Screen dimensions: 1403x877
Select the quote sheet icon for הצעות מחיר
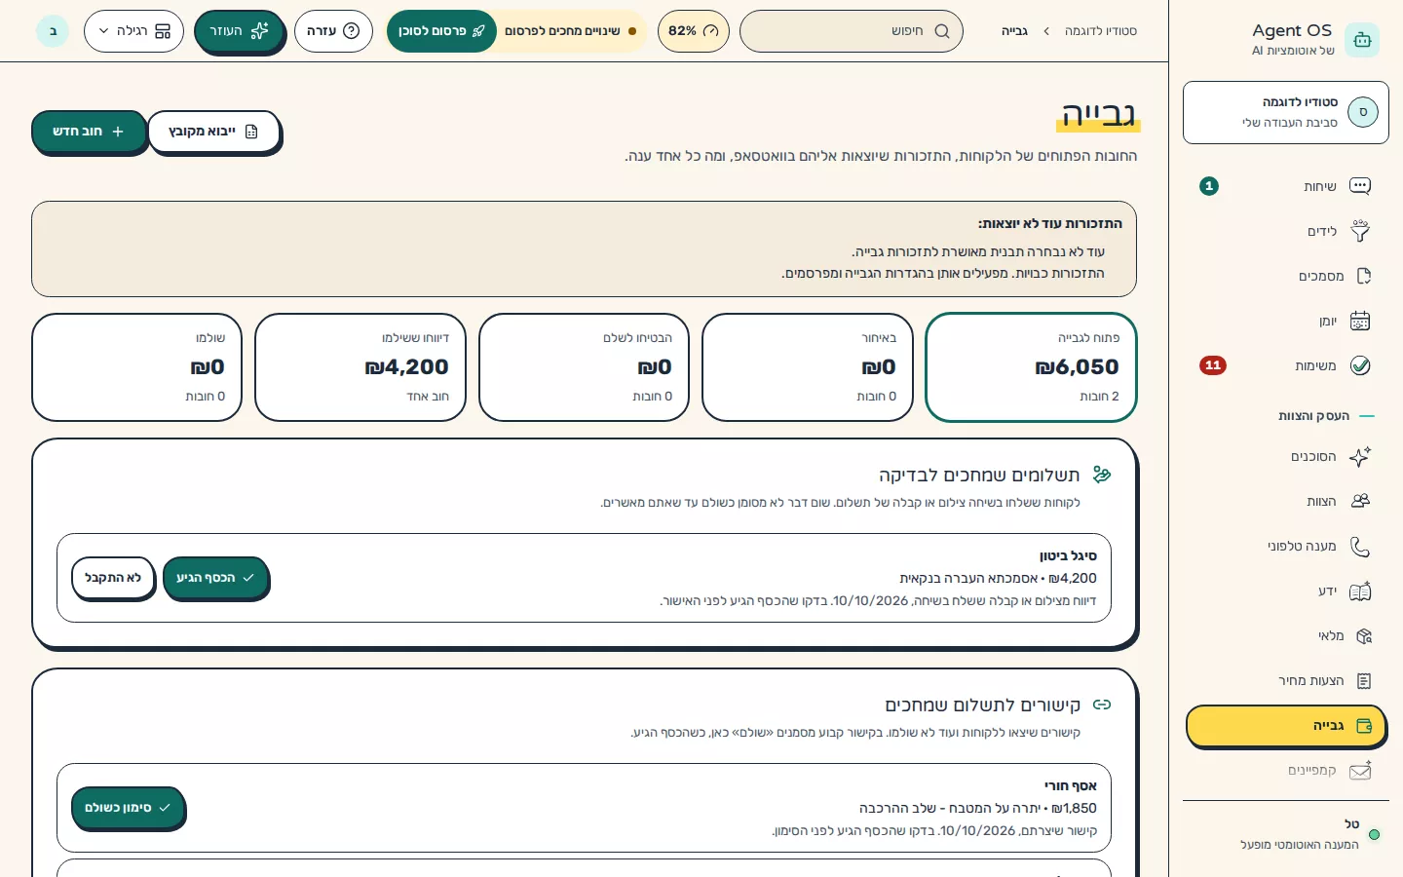1363,680
